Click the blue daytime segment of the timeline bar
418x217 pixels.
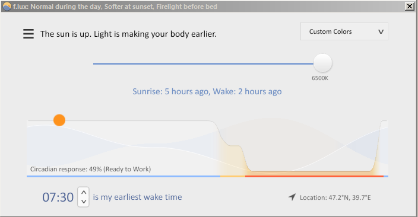point(123,176)
